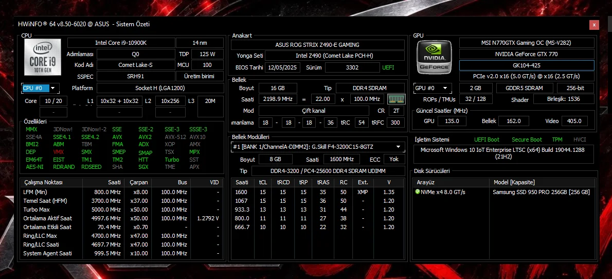Click the UEFI Boot status label
Viewport: 612px width, 279px height.
point(487,139)
